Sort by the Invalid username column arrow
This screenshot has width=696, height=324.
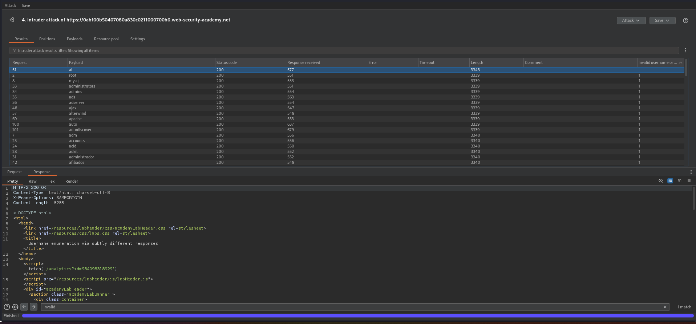pyautogui.click(x=680, y=62)
